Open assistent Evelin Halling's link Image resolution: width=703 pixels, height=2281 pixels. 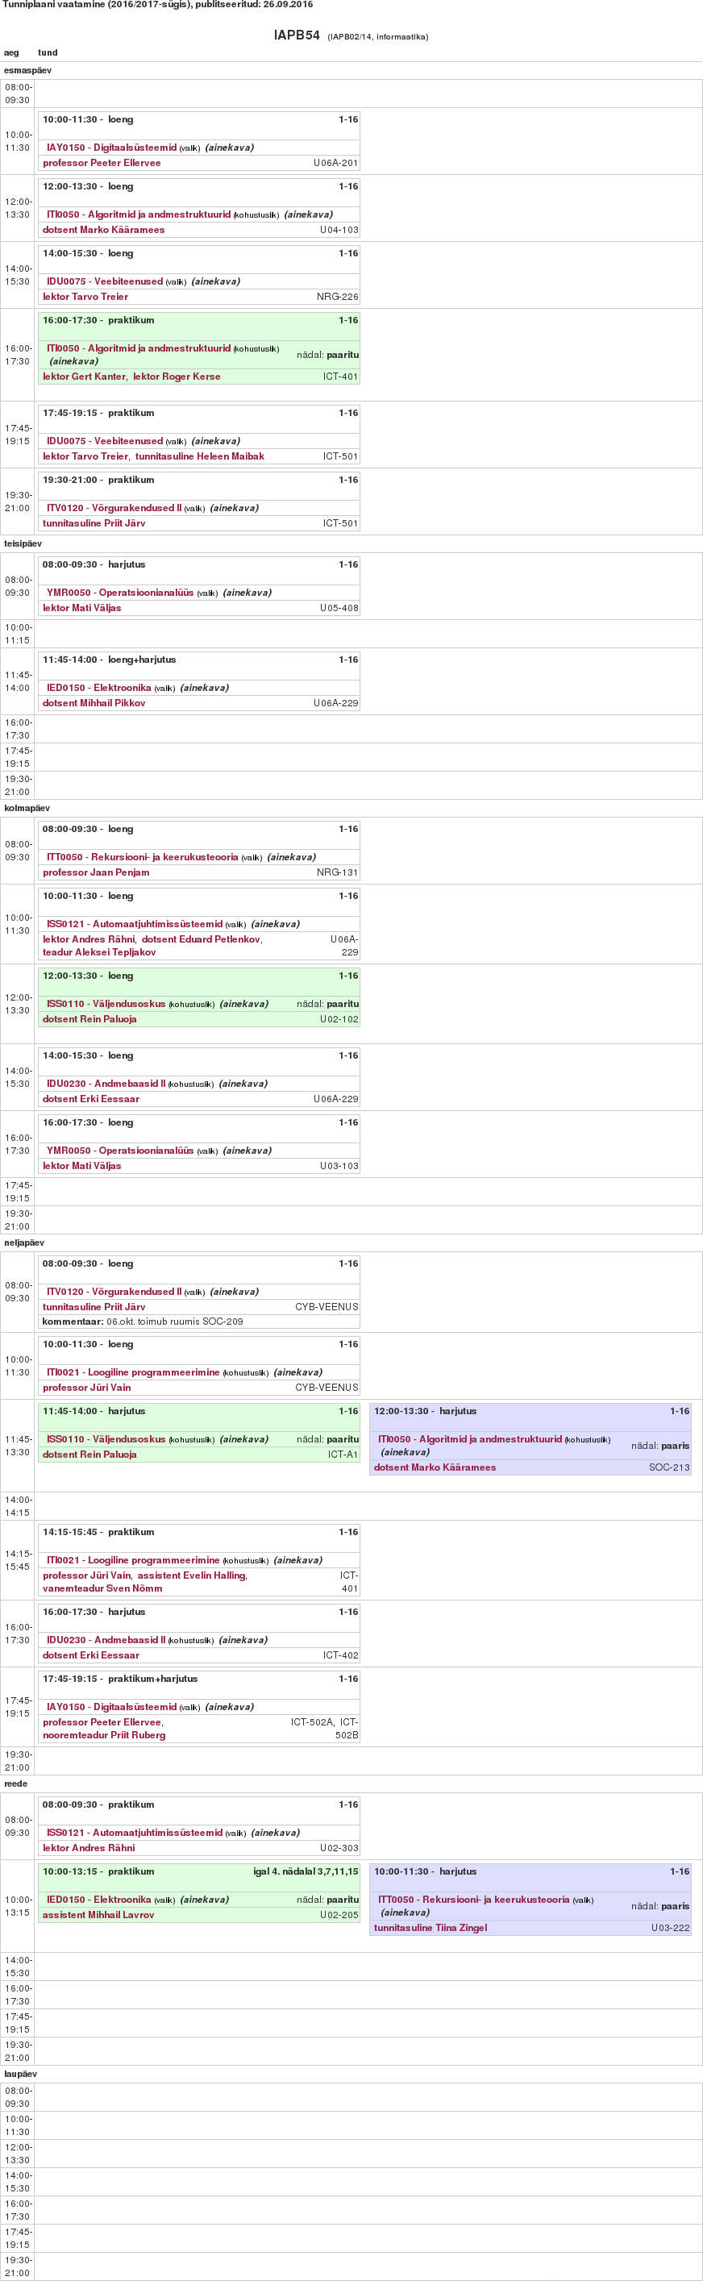pos(191,1575)
